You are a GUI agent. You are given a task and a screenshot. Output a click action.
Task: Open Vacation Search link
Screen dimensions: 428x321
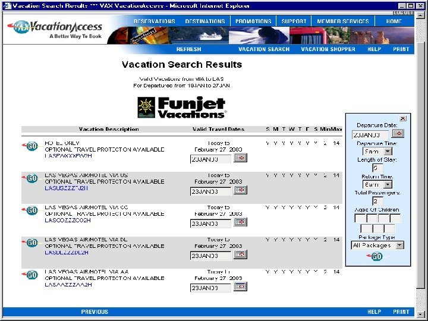(264, 49)
